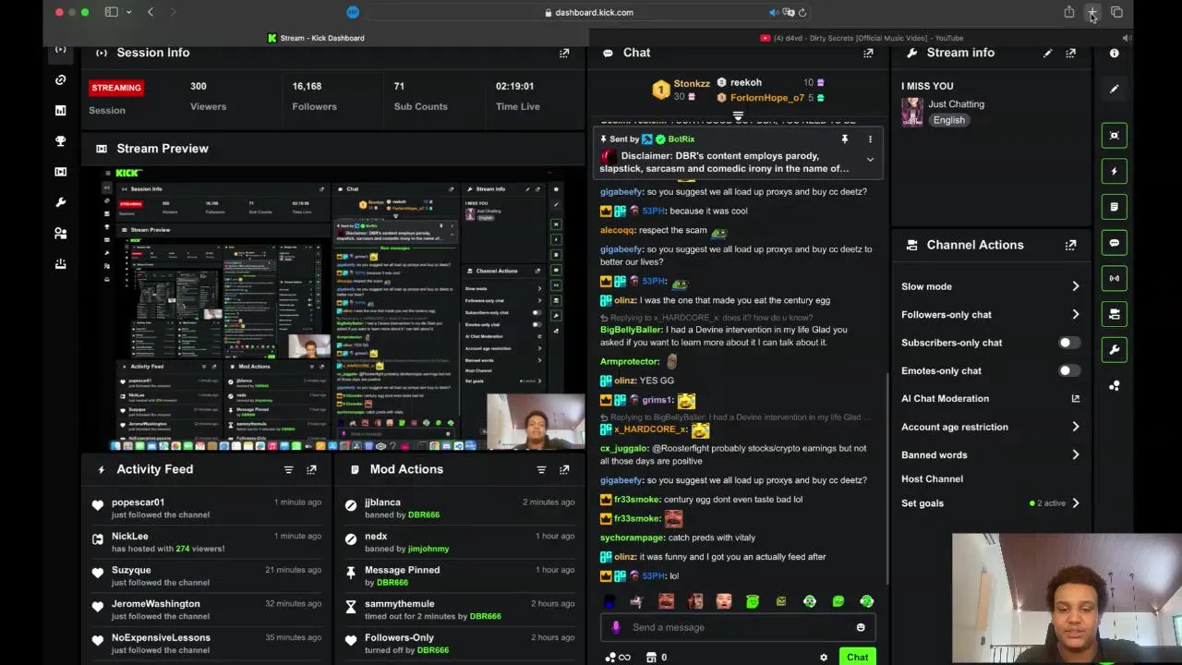This screenshot has width=1182, height=665.
Task: Click the Just Chatting category thumbnail
Action: point(912,112)
